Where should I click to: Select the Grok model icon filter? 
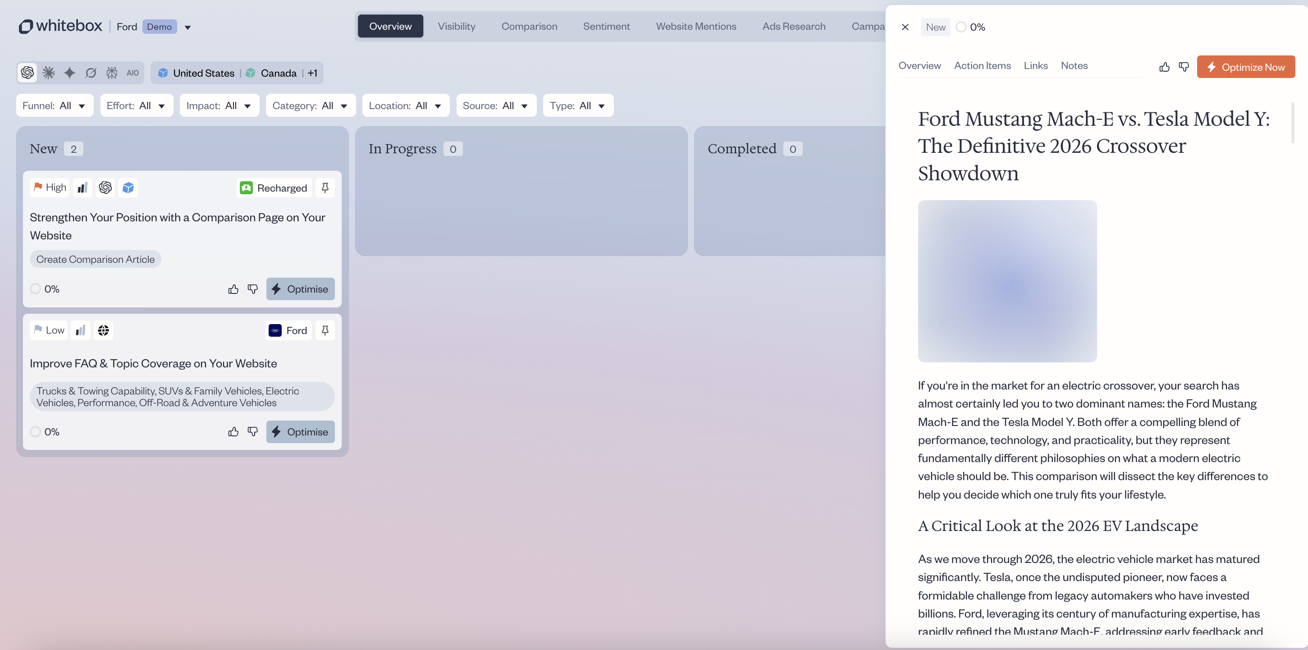point(91,73)
